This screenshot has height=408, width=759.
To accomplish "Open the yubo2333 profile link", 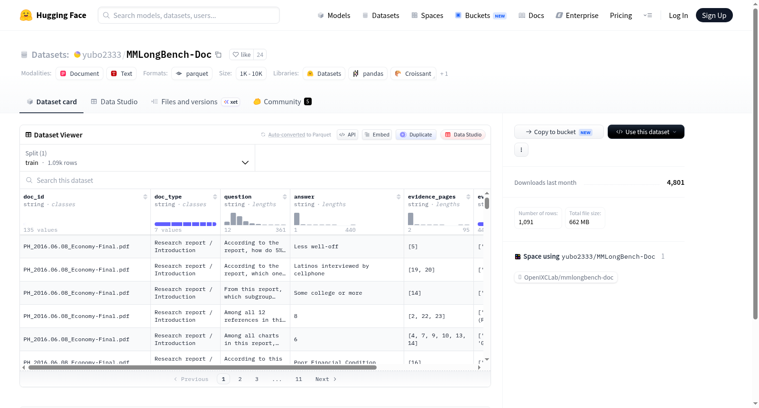I will coord(102,54).
